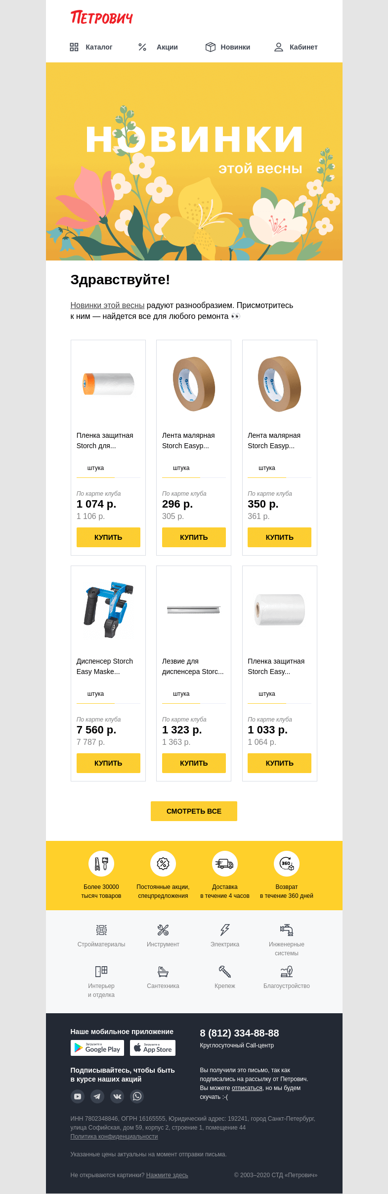
Task: Click the СМОТРЕТЬ ВСЕ button
Action: (x=194, y=811)
